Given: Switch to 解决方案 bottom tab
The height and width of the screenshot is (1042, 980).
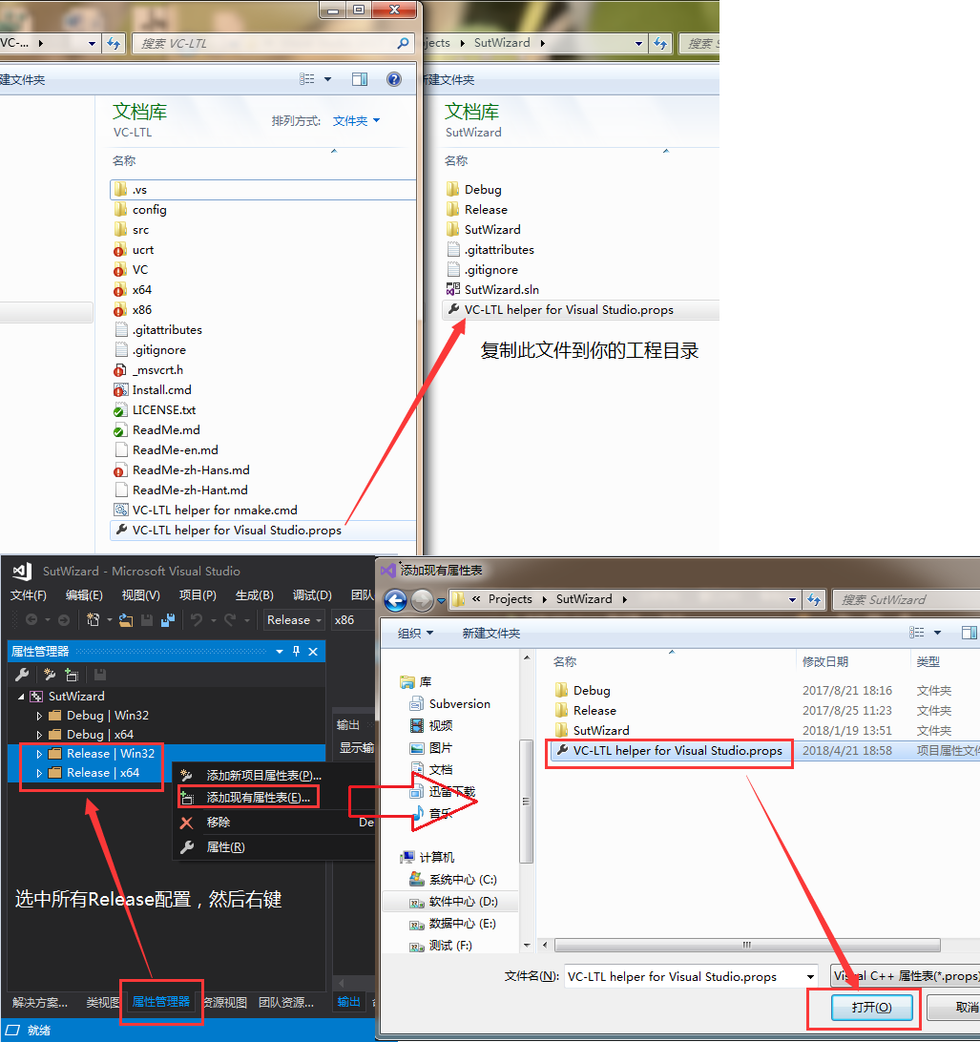Looking at the screenshot, I should pos(40,1003).
